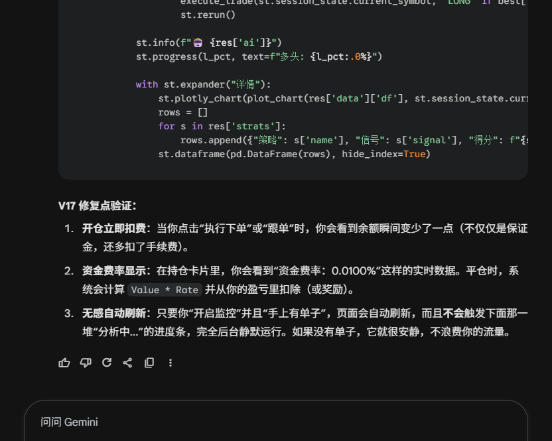Click the 'with st.expander("详情"):' line
The height and width of the screenshot is (441, 552).
[x=203, y=84]
